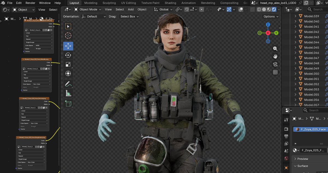The width and height of the screenshot is (328, 173).
Task: Open the node editor Select menu
Action: [53, 10]
